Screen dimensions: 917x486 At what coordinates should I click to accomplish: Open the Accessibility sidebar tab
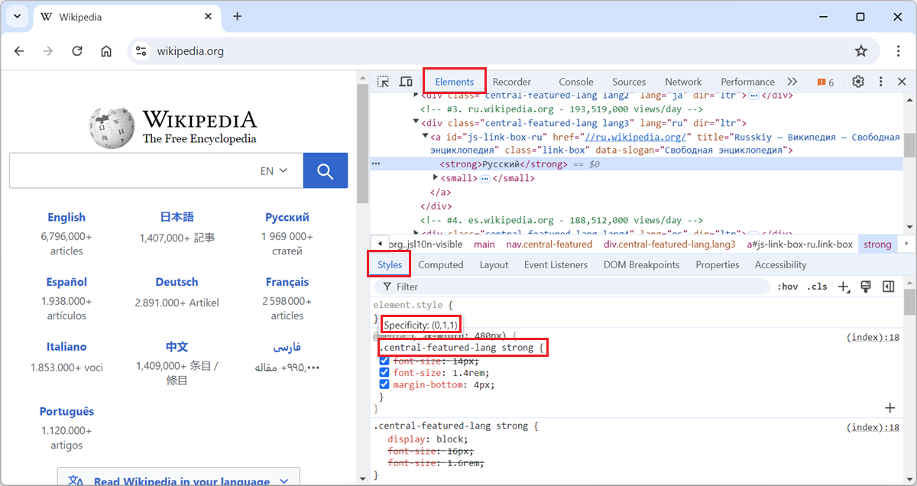pyautogui.click(x=780, y=264)
